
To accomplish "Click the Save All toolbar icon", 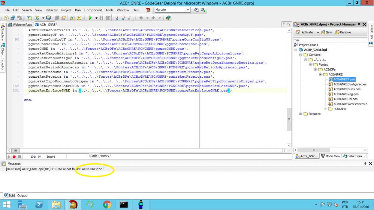I will click(x=57, y=18).
